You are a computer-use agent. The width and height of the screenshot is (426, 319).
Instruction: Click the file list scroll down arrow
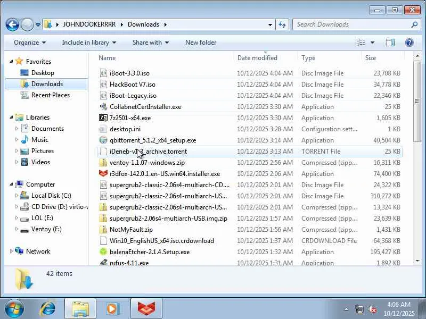click(x=417, y=261)
